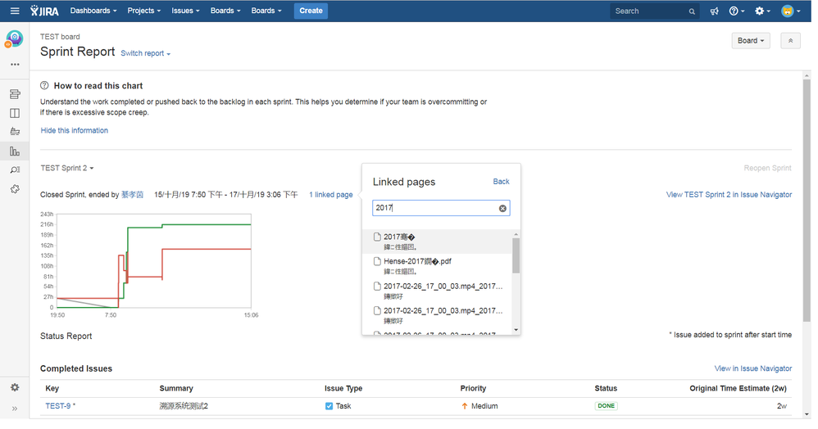This screenshot has width=818, height=429.
Task: Open Releases ship icon in sidebar
Action: coord(15,132)
